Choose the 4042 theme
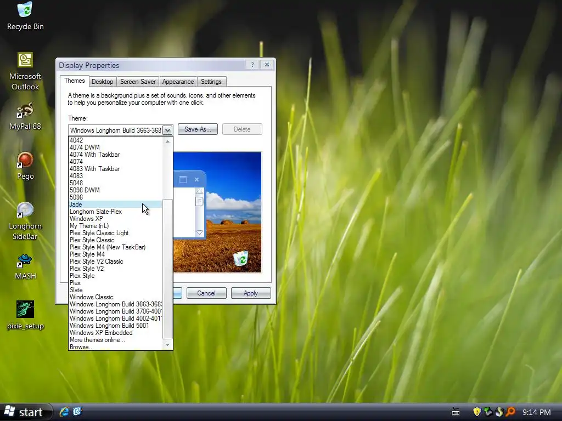562x421 pixels. [115, 140]
